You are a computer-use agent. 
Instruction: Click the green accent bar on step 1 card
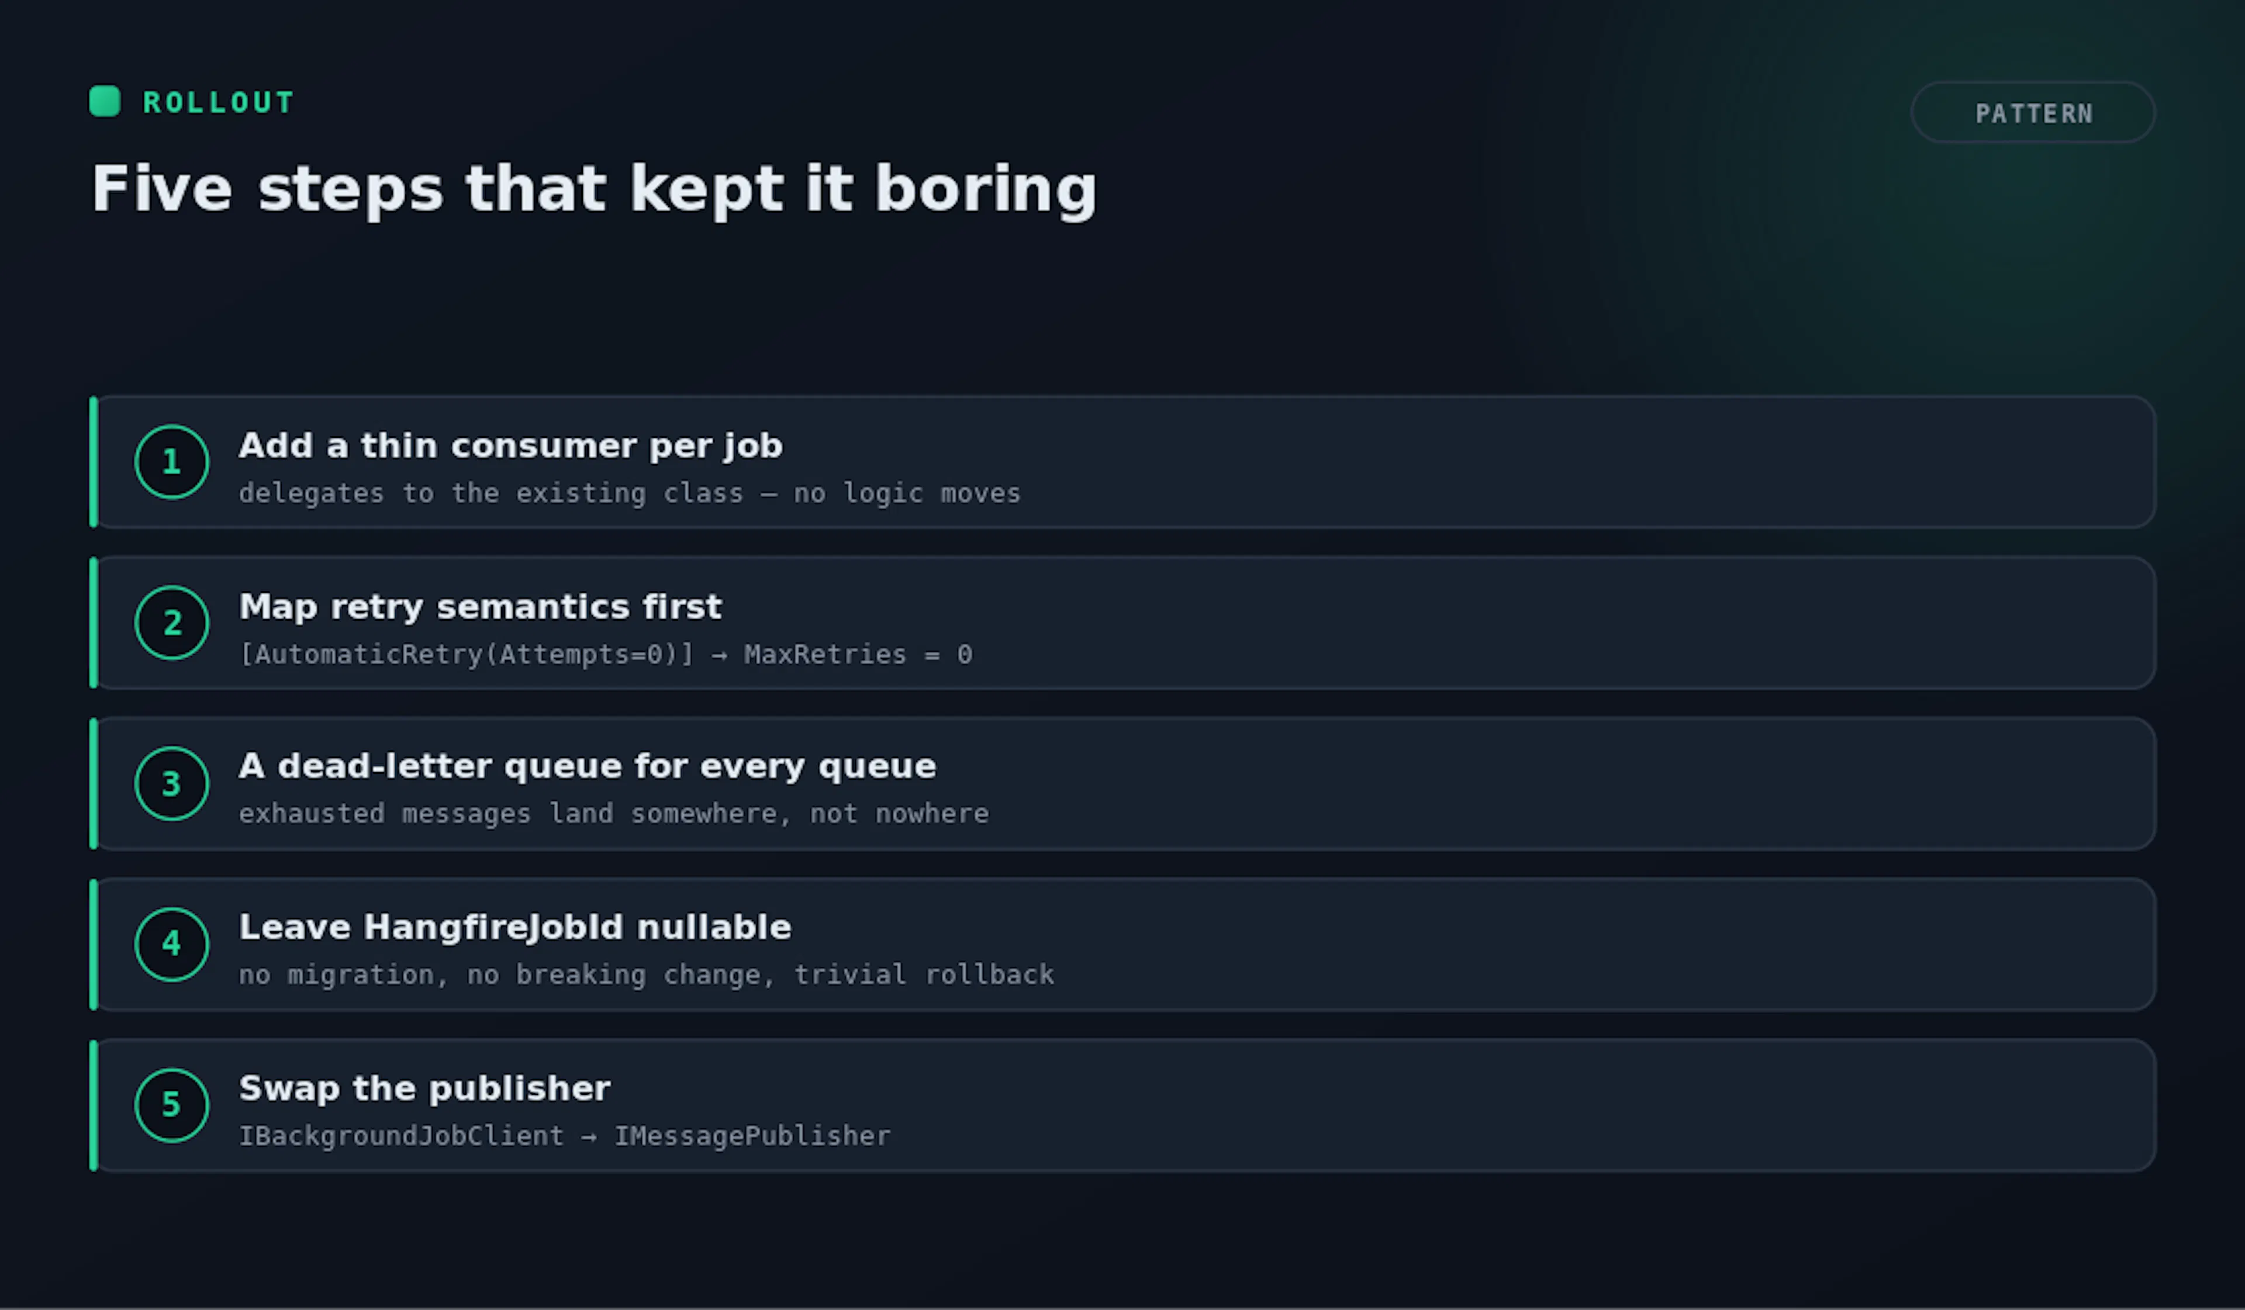[x=94, y=462]
